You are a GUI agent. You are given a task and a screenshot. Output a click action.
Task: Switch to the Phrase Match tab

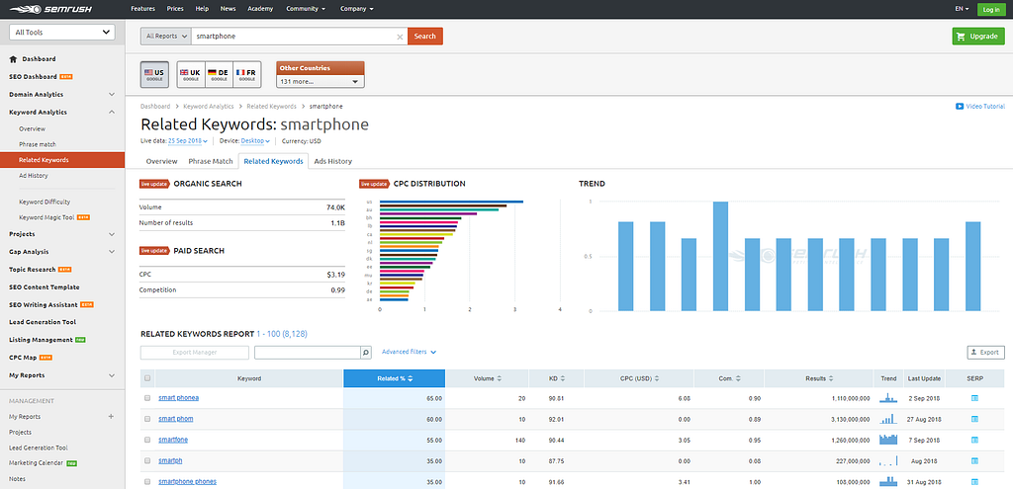point(210,161)
